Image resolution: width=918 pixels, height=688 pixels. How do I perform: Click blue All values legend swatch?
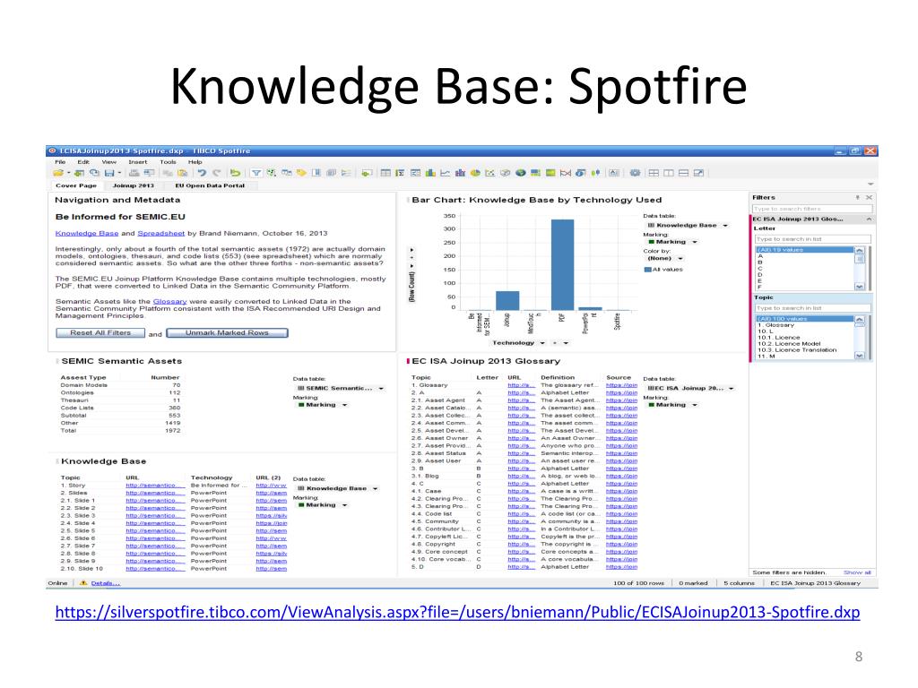(647, 270)
